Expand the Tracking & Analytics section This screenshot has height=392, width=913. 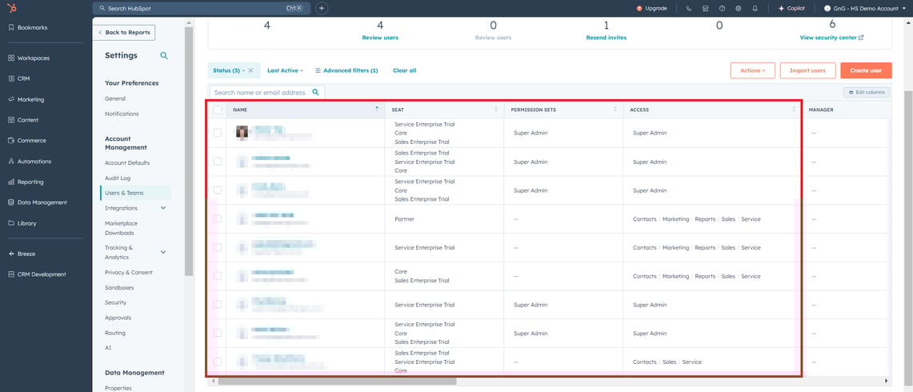(163, 252)
